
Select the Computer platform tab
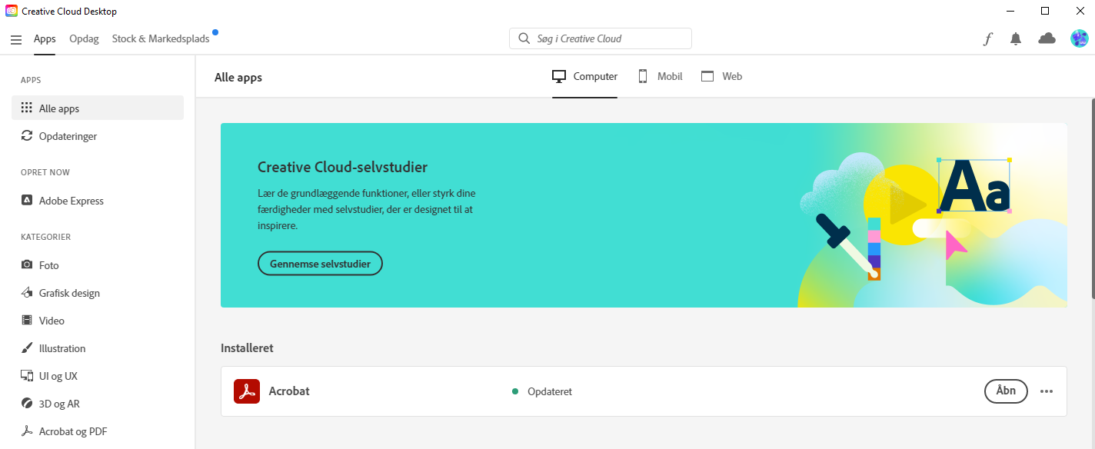pyautogui.click(x=585, y=76)
